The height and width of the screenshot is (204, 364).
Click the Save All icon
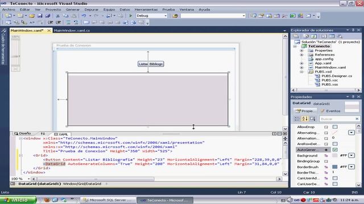tap(48, 16)
